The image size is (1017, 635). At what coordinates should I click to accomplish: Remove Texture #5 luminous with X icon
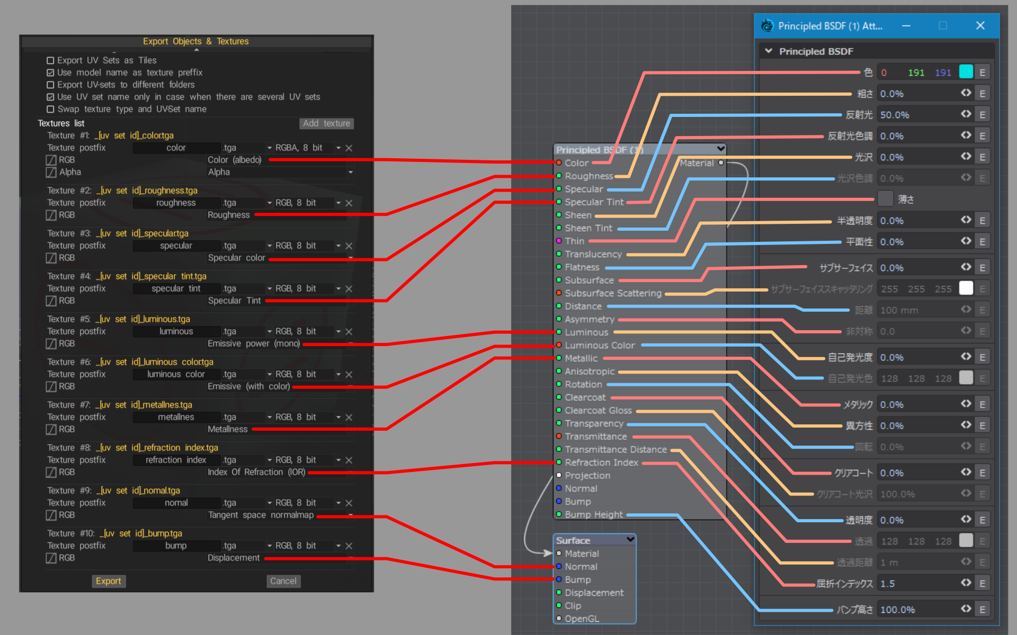click(x=349, y=332)
